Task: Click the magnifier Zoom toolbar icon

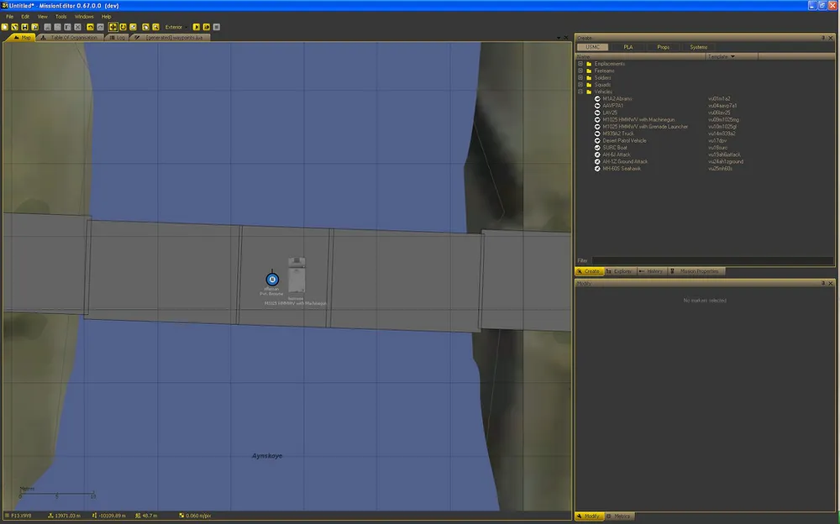Action: tap(156, 27)
